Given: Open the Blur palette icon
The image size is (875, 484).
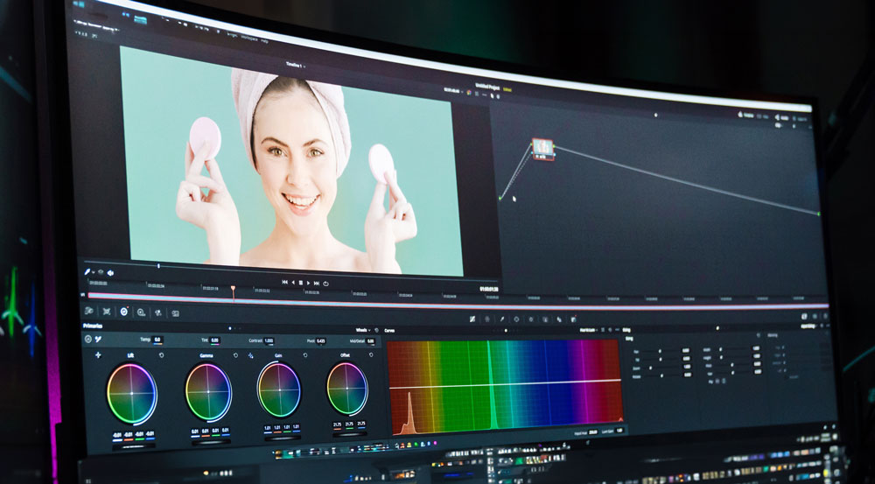Looking at the screenshot, I should [x=559, y=319].
